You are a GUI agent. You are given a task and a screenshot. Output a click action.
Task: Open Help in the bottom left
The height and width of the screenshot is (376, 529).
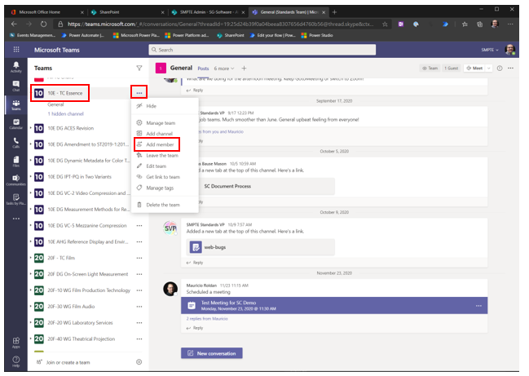(x=15, y=360)
